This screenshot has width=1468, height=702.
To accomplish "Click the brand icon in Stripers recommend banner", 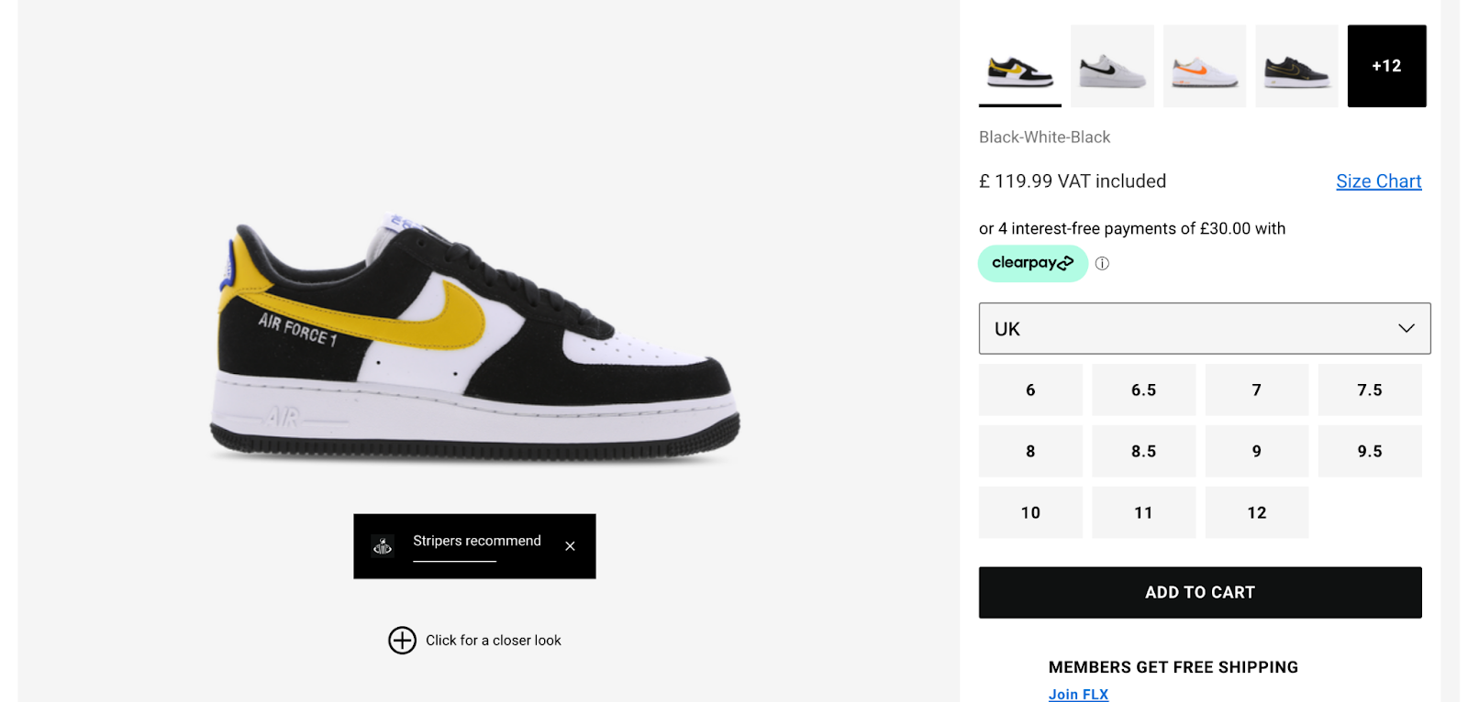I will coord(383,545).
